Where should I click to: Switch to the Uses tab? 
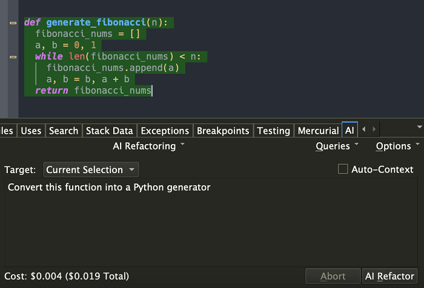[x=31, y=131]
